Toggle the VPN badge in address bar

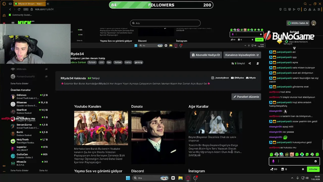pyautogui.click(x=26, y=9)
